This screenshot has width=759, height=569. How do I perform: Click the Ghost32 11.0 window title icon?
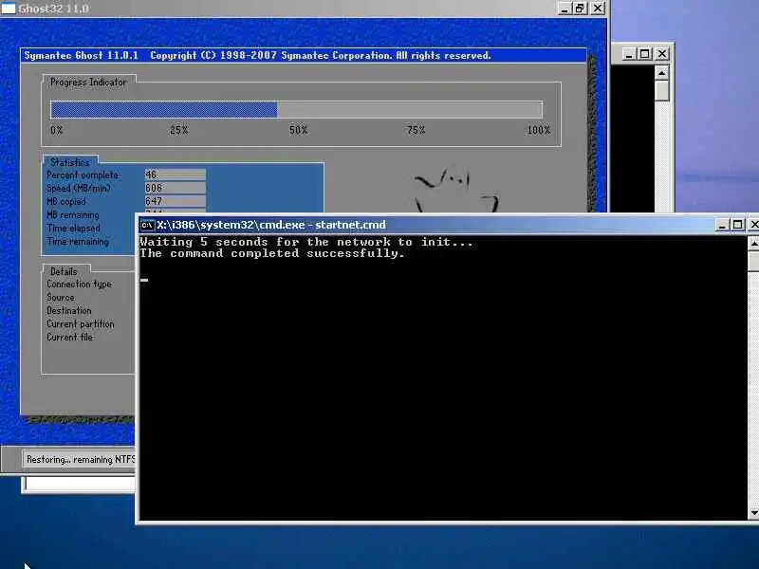(9, 8)
